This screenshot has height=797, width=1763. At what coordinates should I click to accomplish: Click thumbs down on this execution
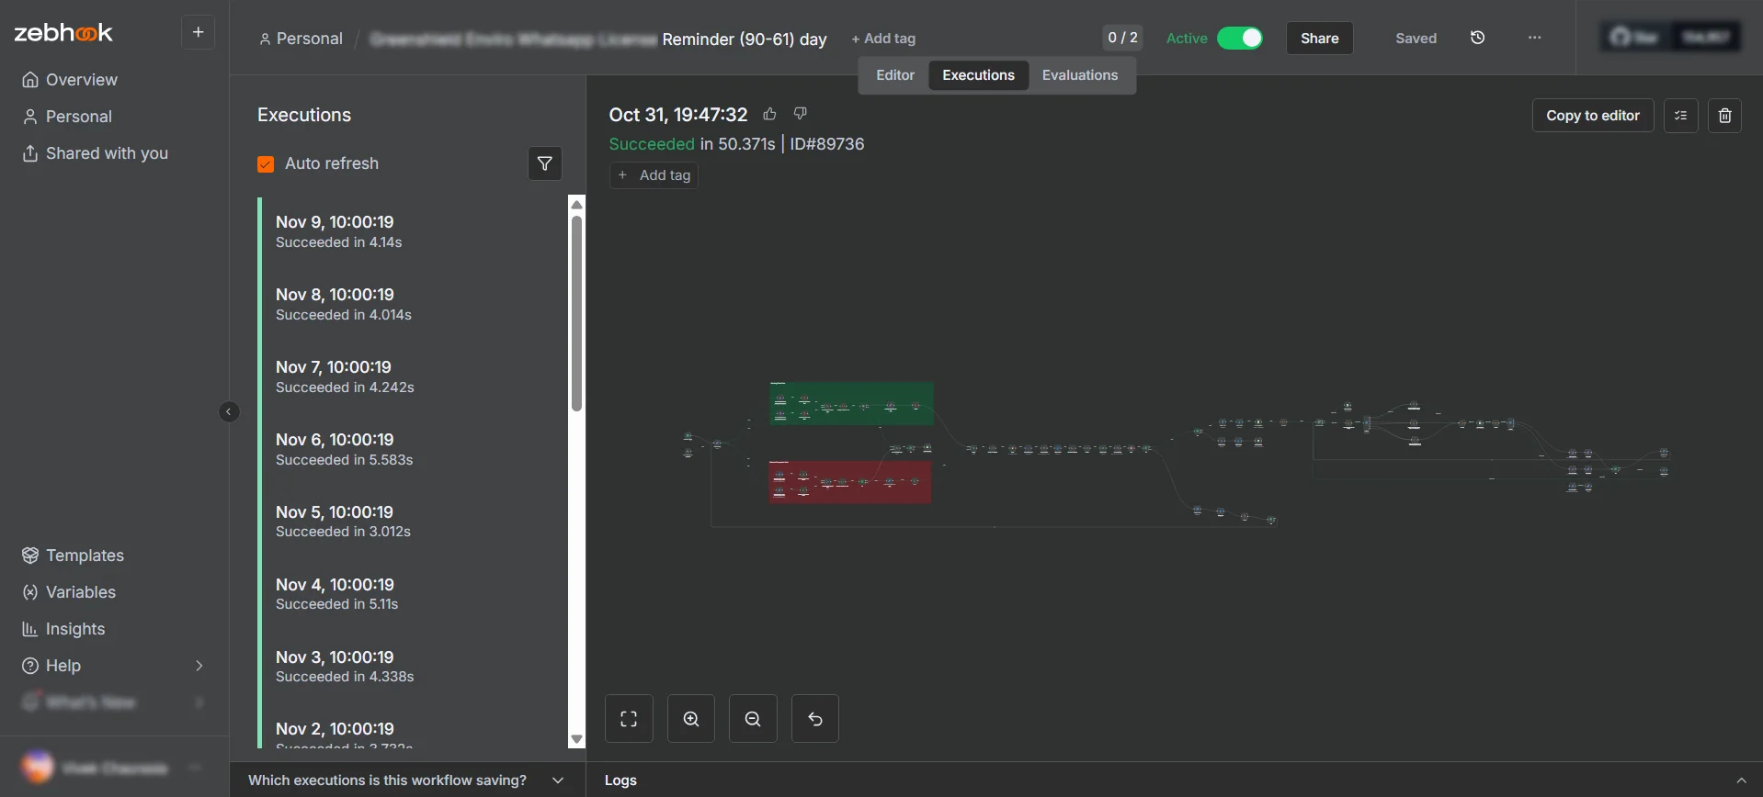click(x=801, y=113)
